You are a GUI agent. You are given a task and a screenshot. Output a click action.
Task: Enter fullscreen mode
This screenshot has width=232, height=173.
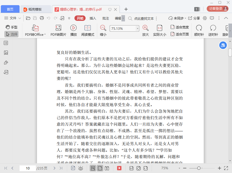[226, 168]
